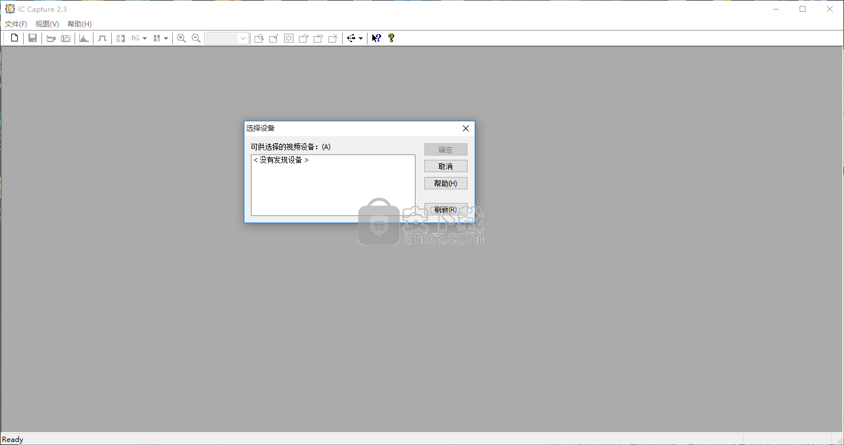Image resolution: width=844 pixels, height=445 pixels.
Task: Click the nested-squares fit window icon
Action: [x=289, y=38]
